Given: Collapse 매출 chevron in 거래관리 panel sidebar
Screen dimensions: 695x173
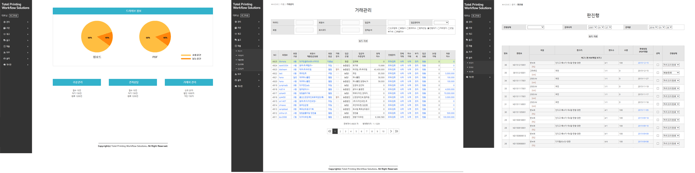Looking at the screenshot, I should [x=259, y=46].
